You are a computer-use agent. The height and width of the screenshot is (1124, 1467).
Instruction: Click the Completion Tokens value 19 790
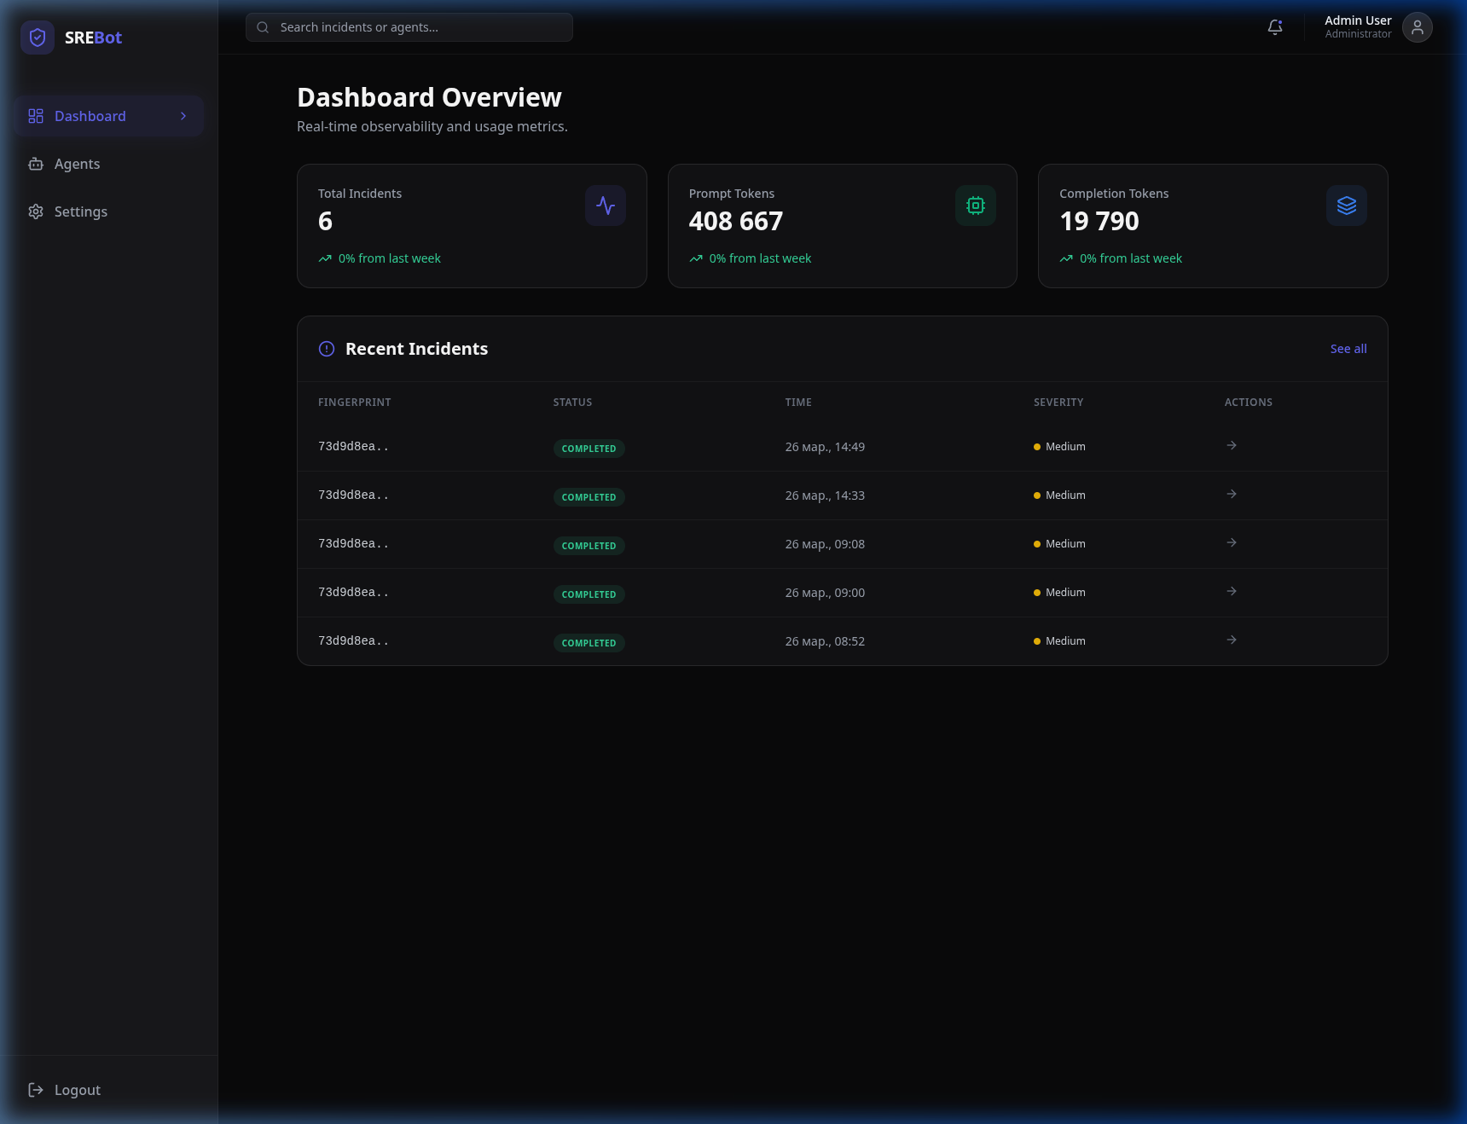coord(1099,222)
